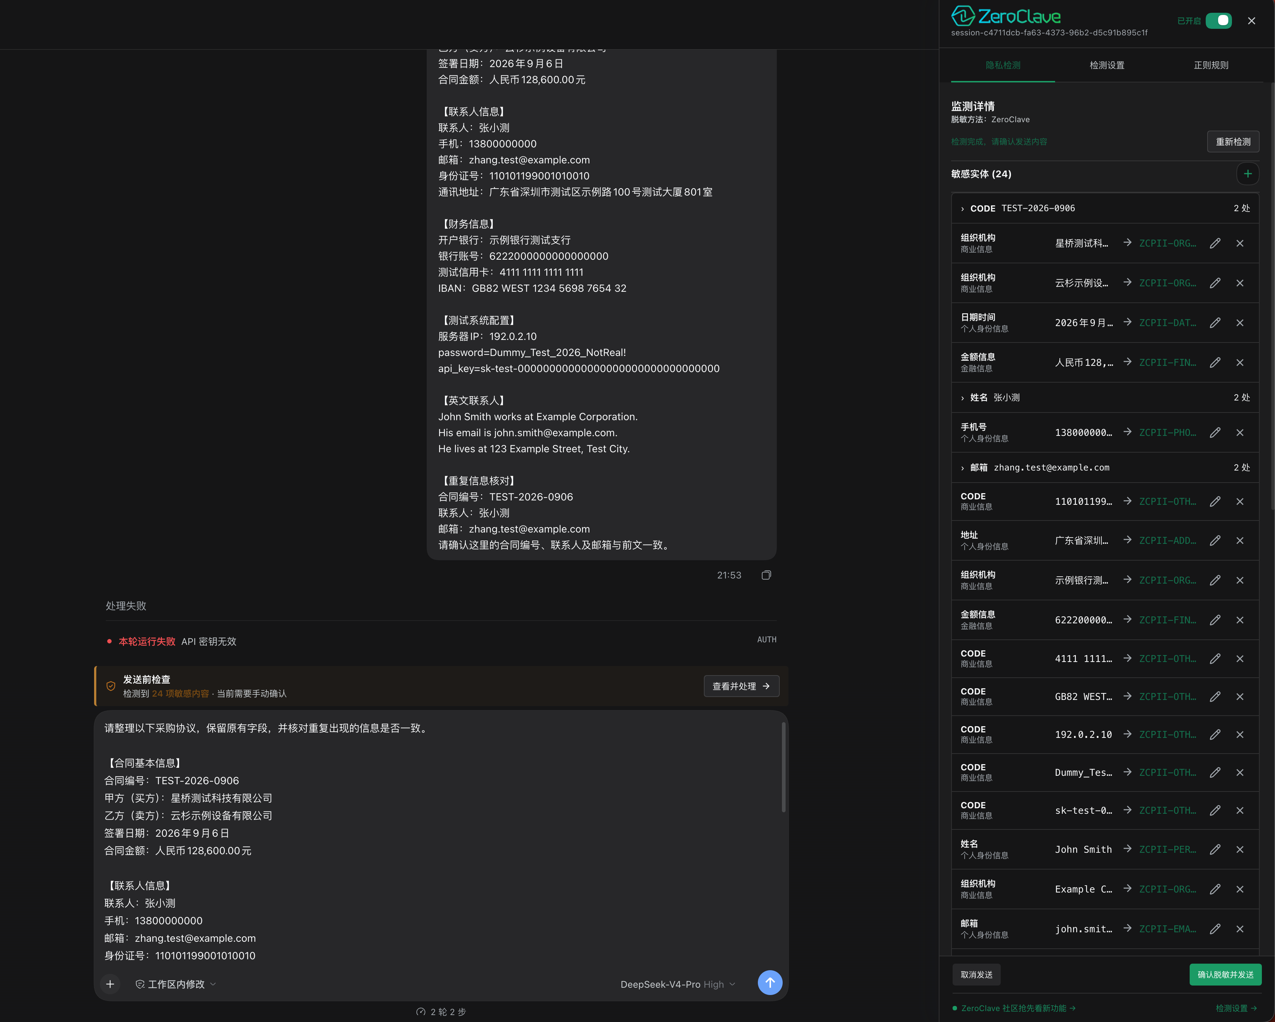Click the ZeroClave logo
This screenshot has width=1275, height=1022.
pos(1006,16)
